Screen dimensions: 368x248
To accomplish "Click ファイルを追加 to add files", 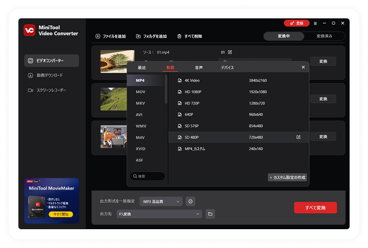I will coord(110,36).
